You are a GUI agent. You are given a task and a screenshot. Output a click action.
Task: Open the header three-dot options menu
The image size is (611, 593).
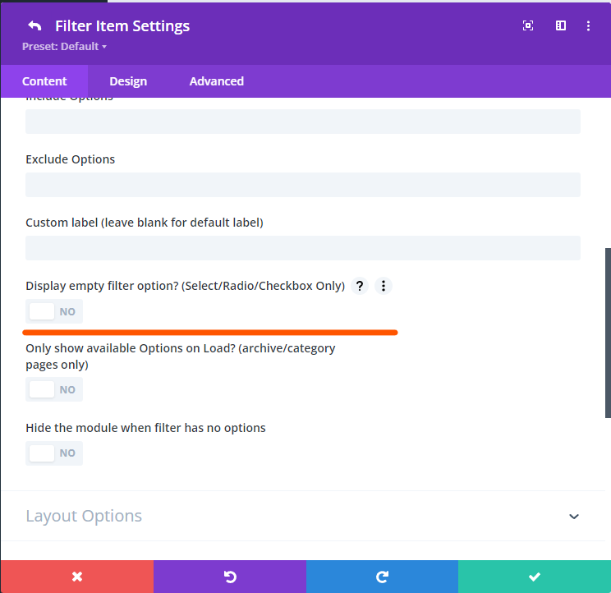pyautogui.click(x=588, y=26)
